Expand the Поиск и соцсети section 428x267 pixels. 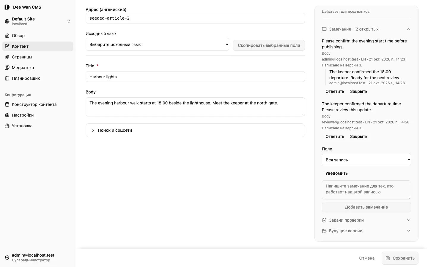195,130
